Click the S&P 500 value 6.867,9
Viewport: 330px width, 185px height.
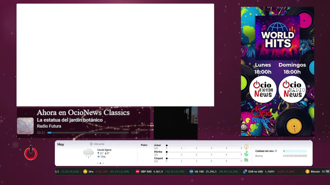(158, 171)
